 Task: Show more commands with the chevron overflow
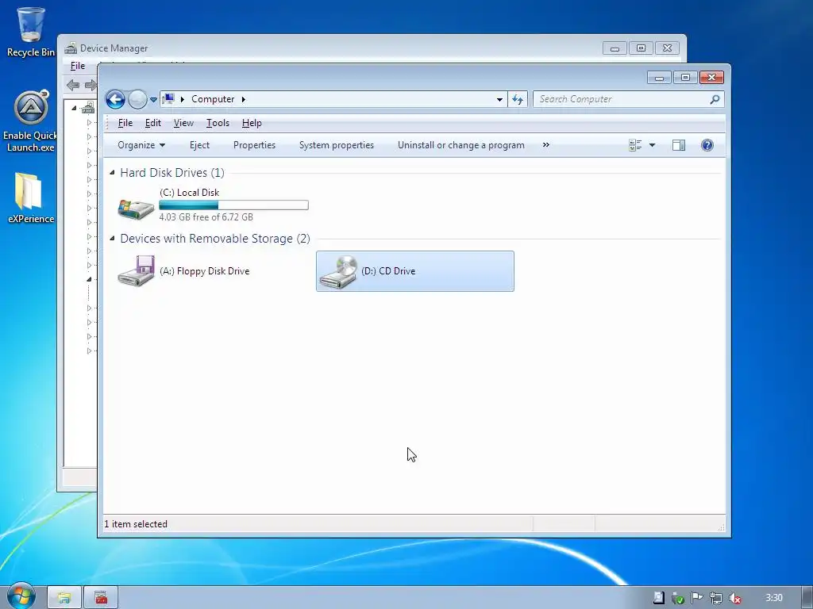point(546,145)
